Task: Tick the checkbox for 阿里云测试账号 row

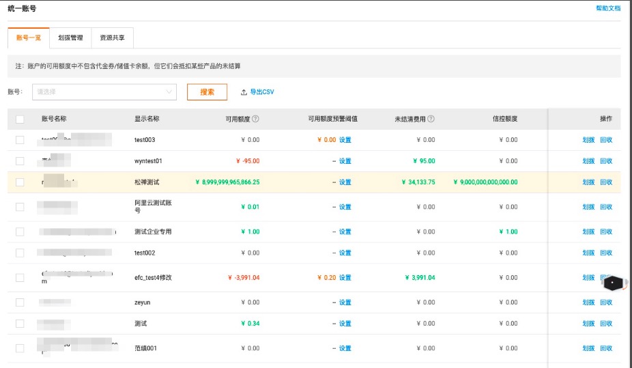Action: (x=20, y=207)
